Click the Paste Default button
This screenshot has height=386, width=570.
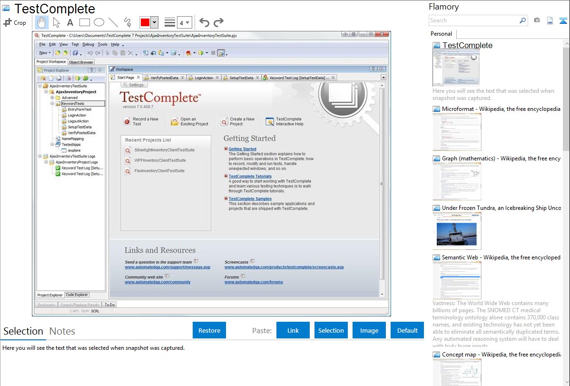[x=407, y=330]
